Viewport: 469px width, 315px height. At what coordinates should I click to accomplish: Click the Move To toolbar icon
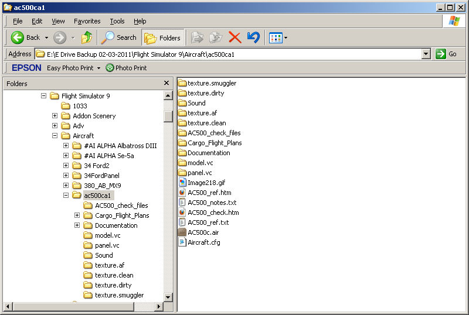pyautogui.click(x=197, y=37)
